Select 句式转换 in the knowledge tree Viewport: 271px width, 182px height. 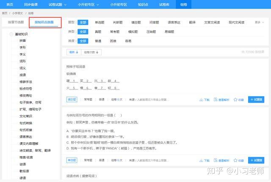pos(26,123)
